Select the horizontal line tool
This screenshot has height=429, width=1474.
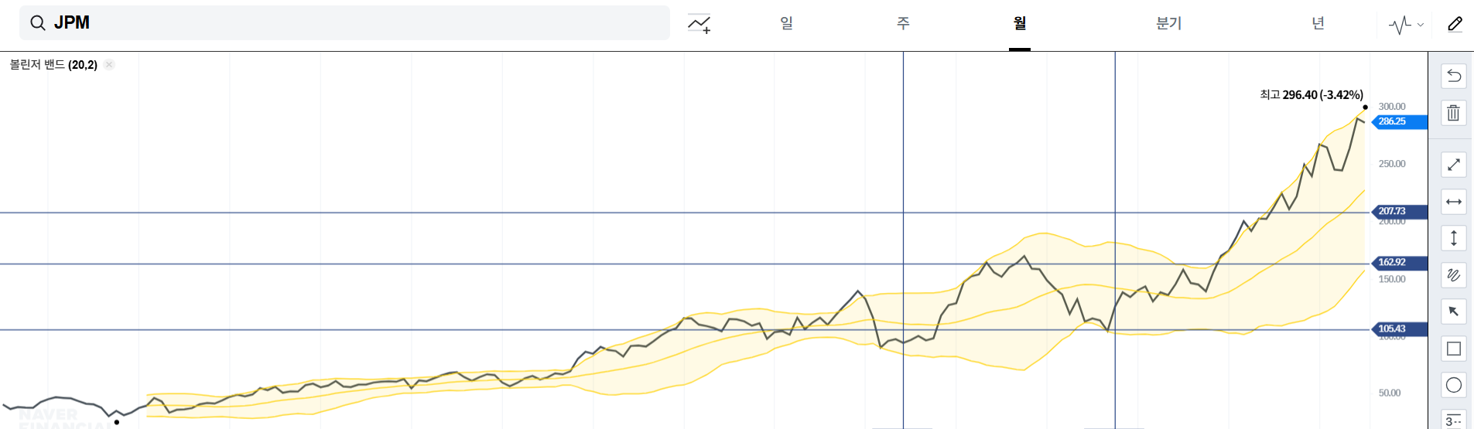(x=1454, y=202)
